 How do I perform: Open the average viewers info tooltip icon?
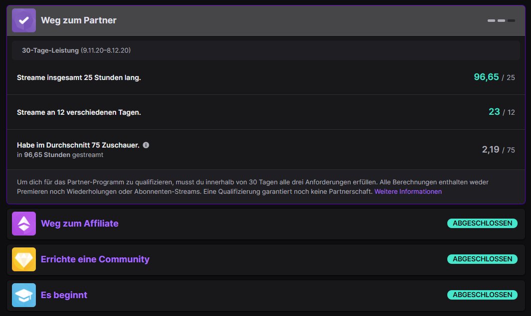point(146,145)
